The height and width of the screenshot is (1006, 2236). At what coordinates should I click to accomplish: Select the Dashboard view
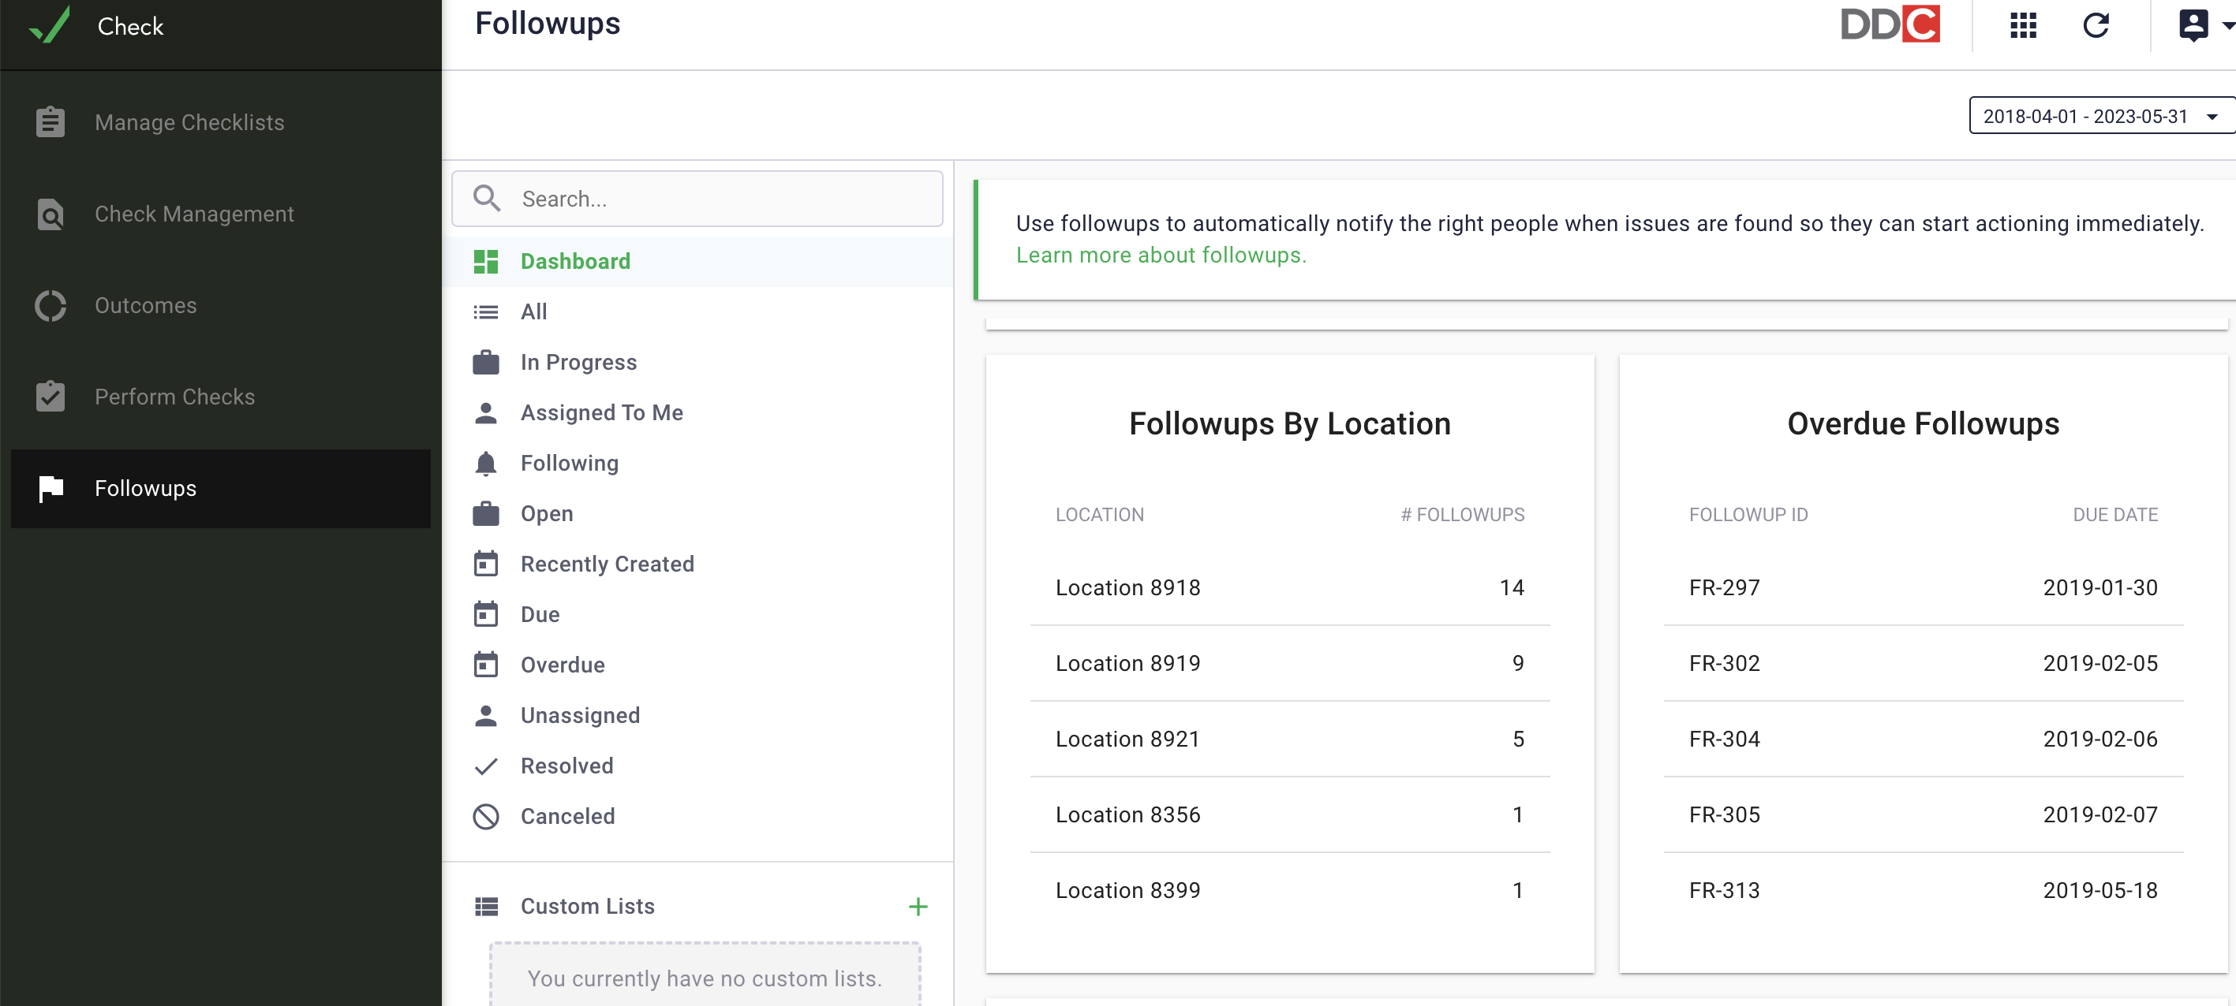tap(699, 261)
